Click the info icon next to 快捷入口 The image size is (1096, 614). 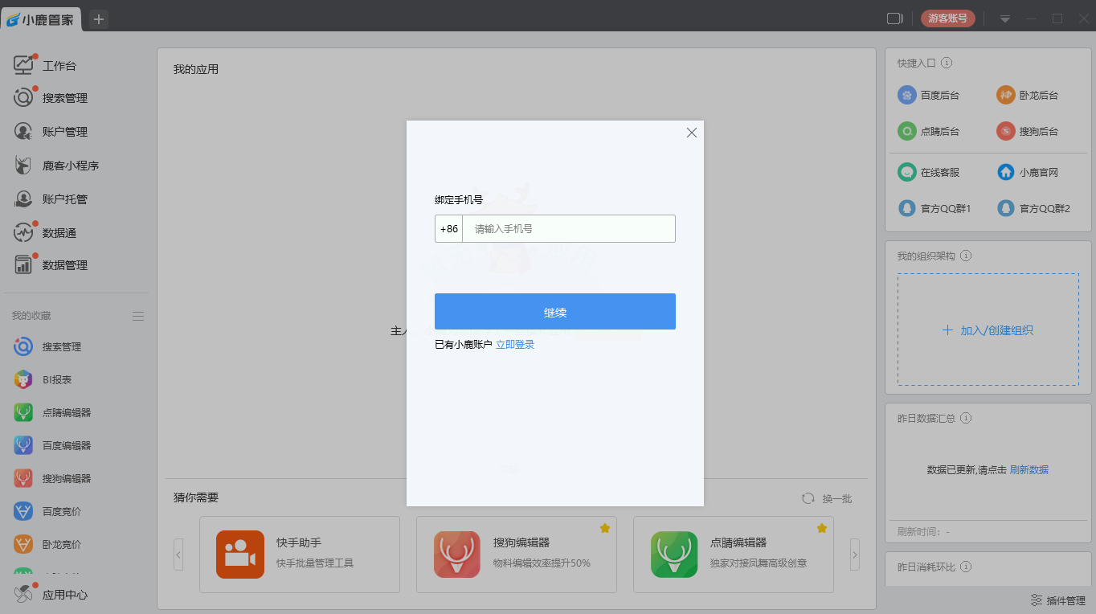coord(947,63)
